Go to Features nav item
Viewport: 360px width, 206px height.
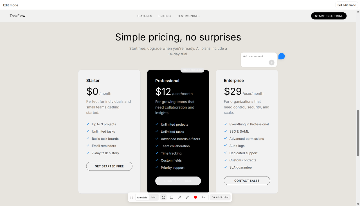click(x=144, y=16)
